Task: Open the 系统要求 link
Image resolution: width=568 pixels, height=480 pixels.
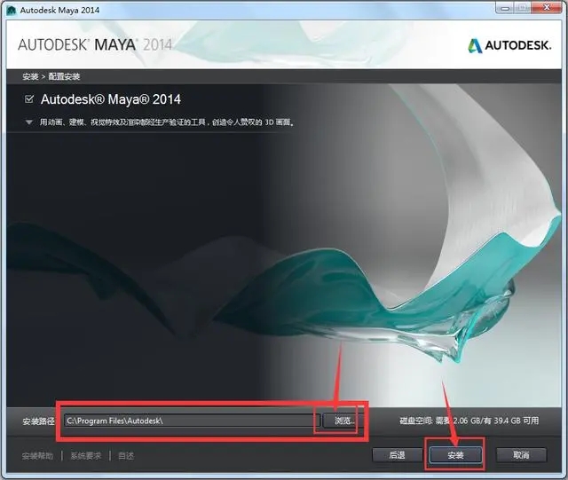Action: point(86,456)
